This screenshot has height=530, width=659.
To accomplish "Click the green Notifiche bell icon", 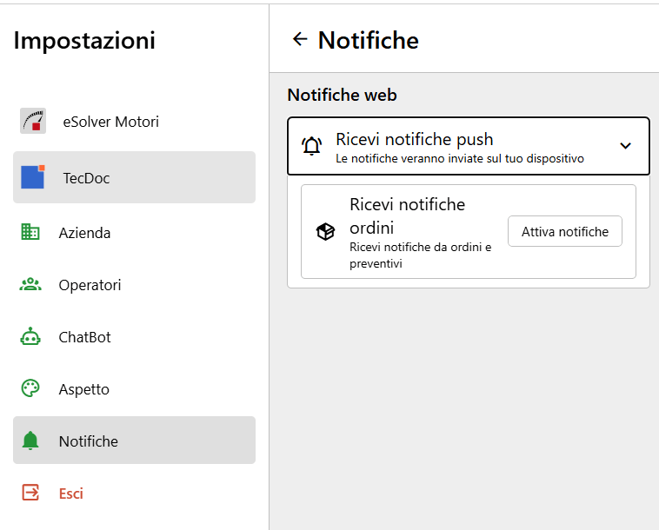I will tap(30, 441).
